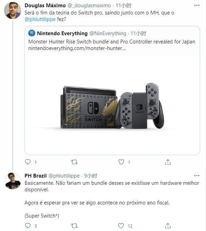Click the @phluttilippe mention link
Image resolution: width=206 pixels, height=231 pixels.
point(40,19)
